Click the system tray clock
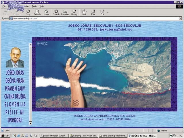 [180, 136]
